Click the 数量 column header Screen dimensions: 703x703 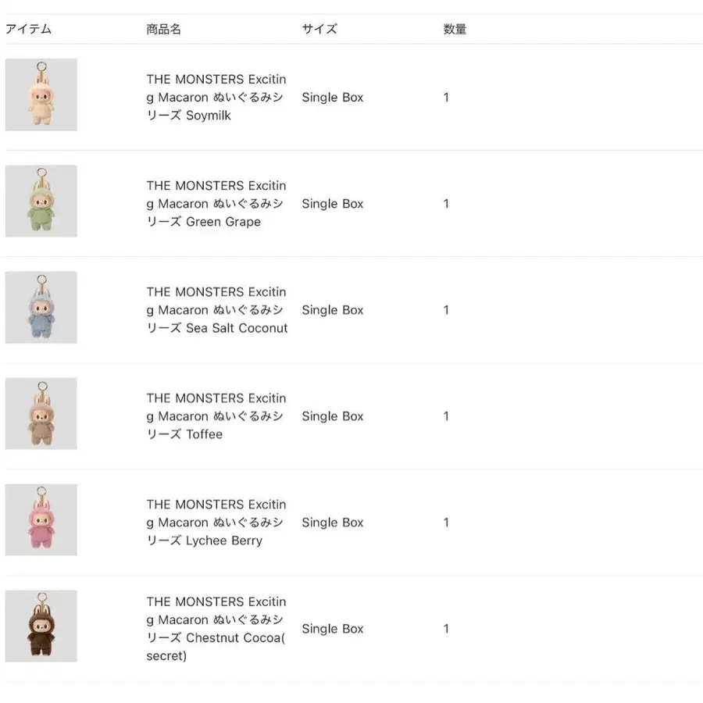[x=455, y=29]
